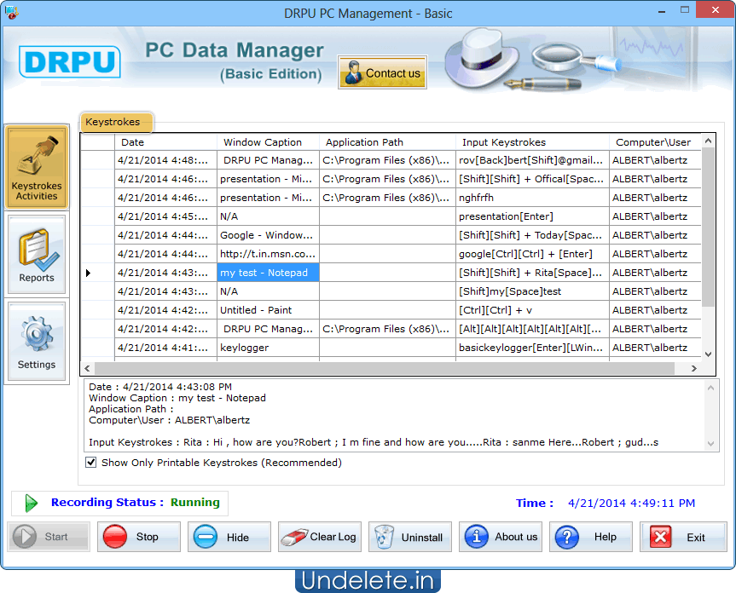Sort by Computer\User column header
The width and height of the screenshot is (736, 593).
pos(655,142)
